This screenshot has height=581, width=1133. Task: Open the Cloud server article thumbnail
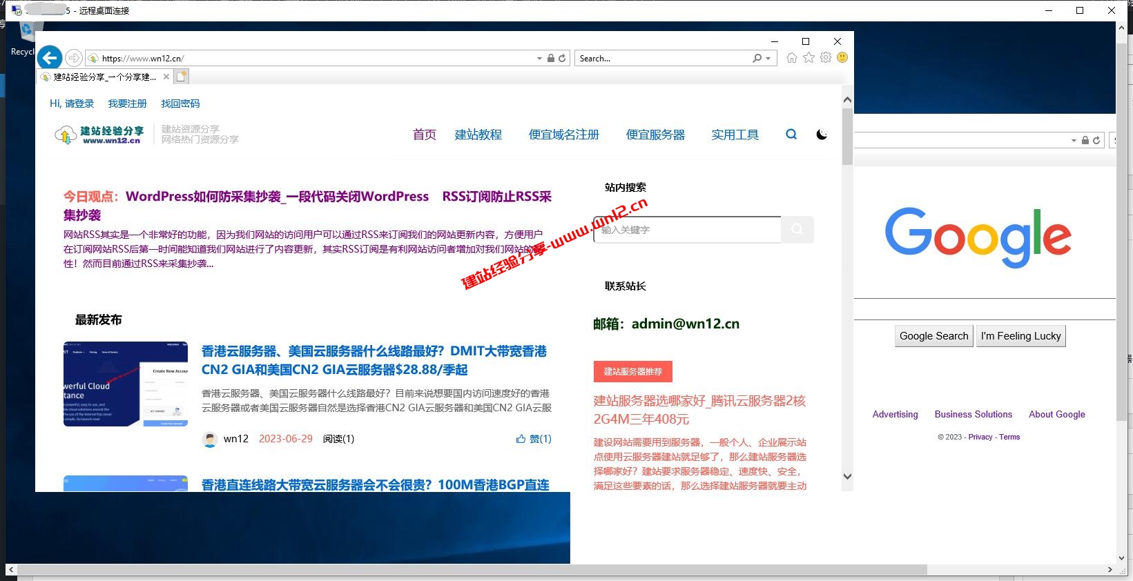[x=126, y=384]
